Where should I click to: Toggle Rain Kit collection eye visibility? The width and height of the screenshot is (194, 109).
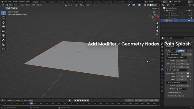[x=189, y=11]
